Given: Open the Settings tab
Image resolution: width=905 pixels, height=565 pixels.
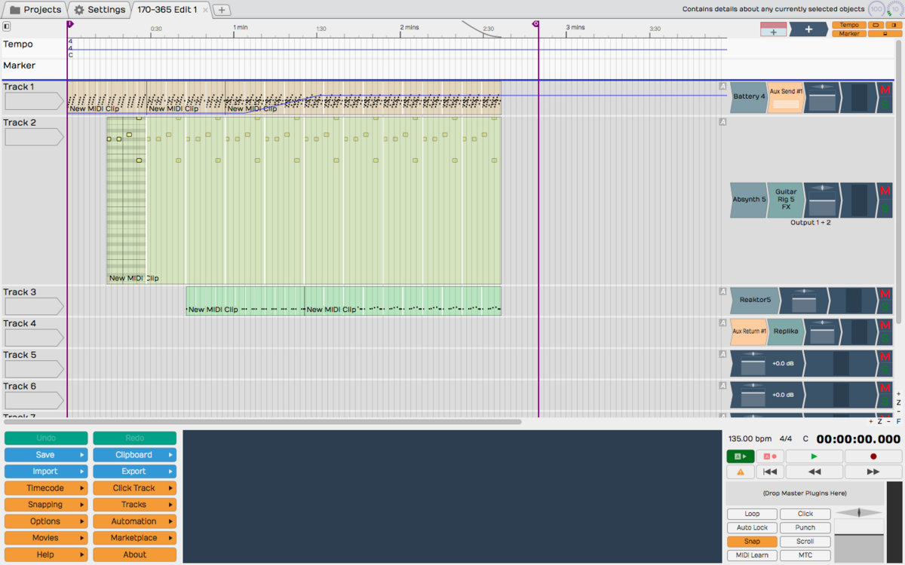Looking at the screenshot, I should (x=100, y=10).
